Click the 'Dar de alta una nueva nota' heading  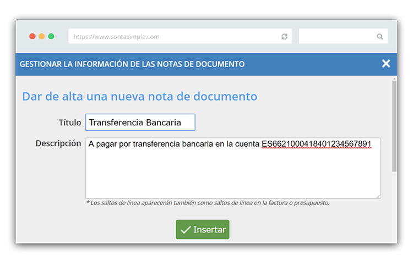139,96
